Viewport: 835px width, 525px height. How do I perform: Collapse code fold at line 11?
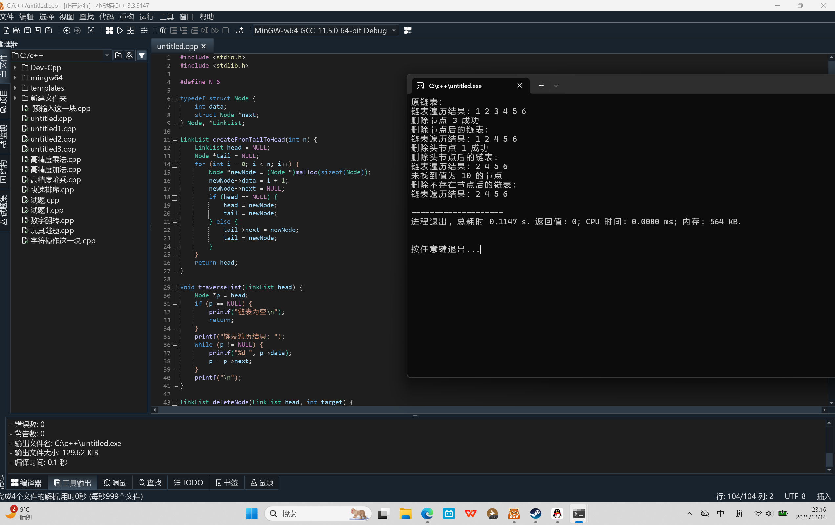pos(175,140)
